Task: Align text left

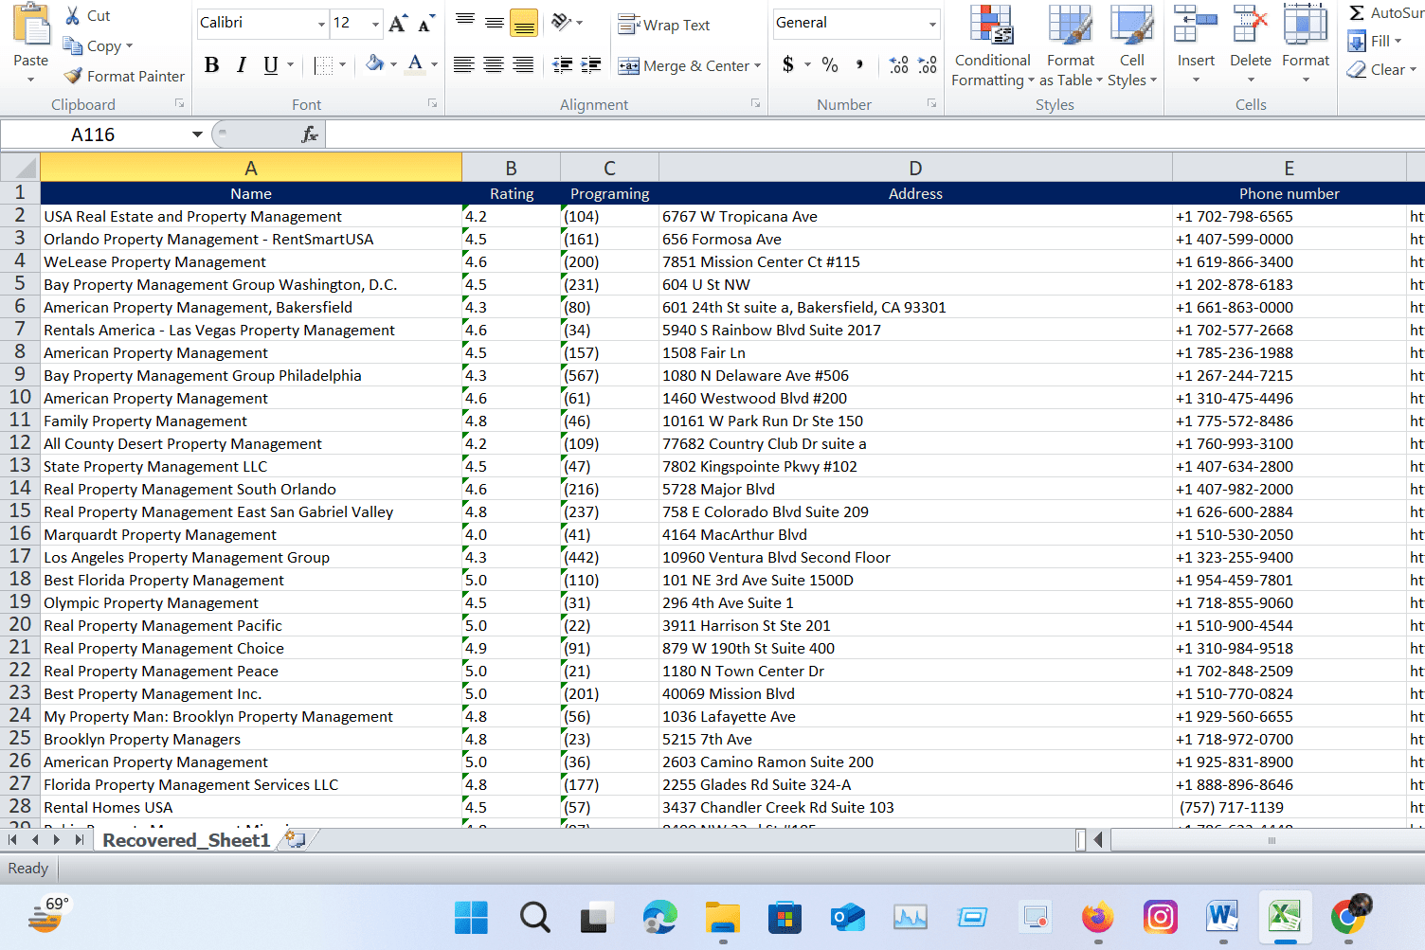Action: [464, 64]
